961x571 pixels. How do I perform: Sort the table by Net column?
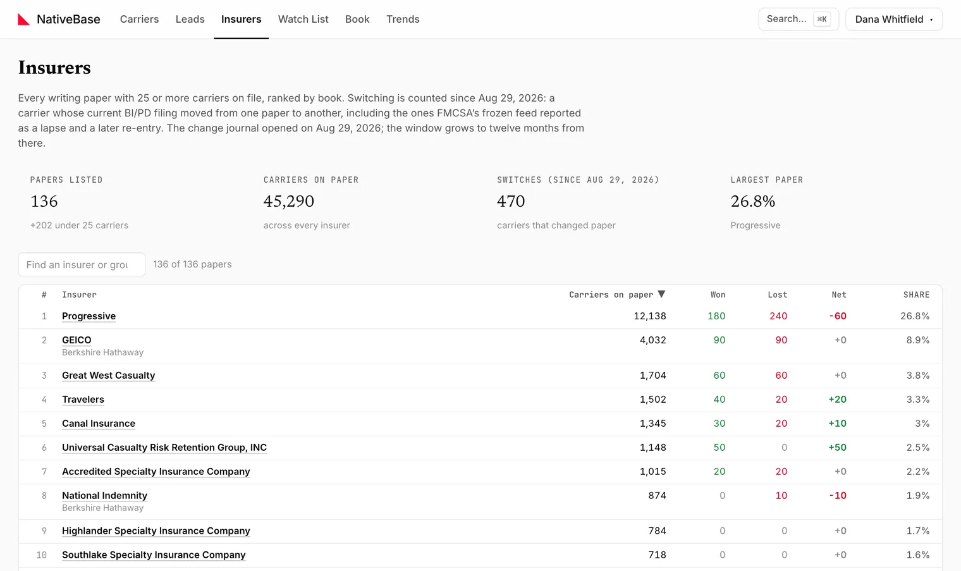click(x=839, y=295)
